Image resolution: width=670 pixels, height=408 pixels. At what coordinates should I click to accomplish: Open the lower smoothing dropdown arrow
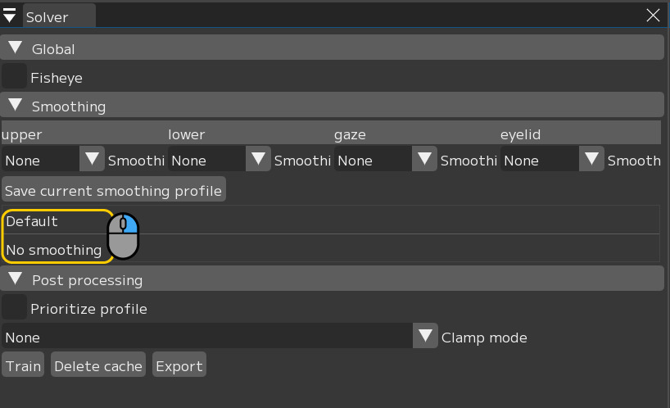click(x=259, y=159)
